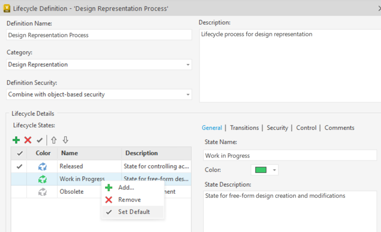
Task: Select the Work in Progress state name
Action: click(x=82, y=179)
